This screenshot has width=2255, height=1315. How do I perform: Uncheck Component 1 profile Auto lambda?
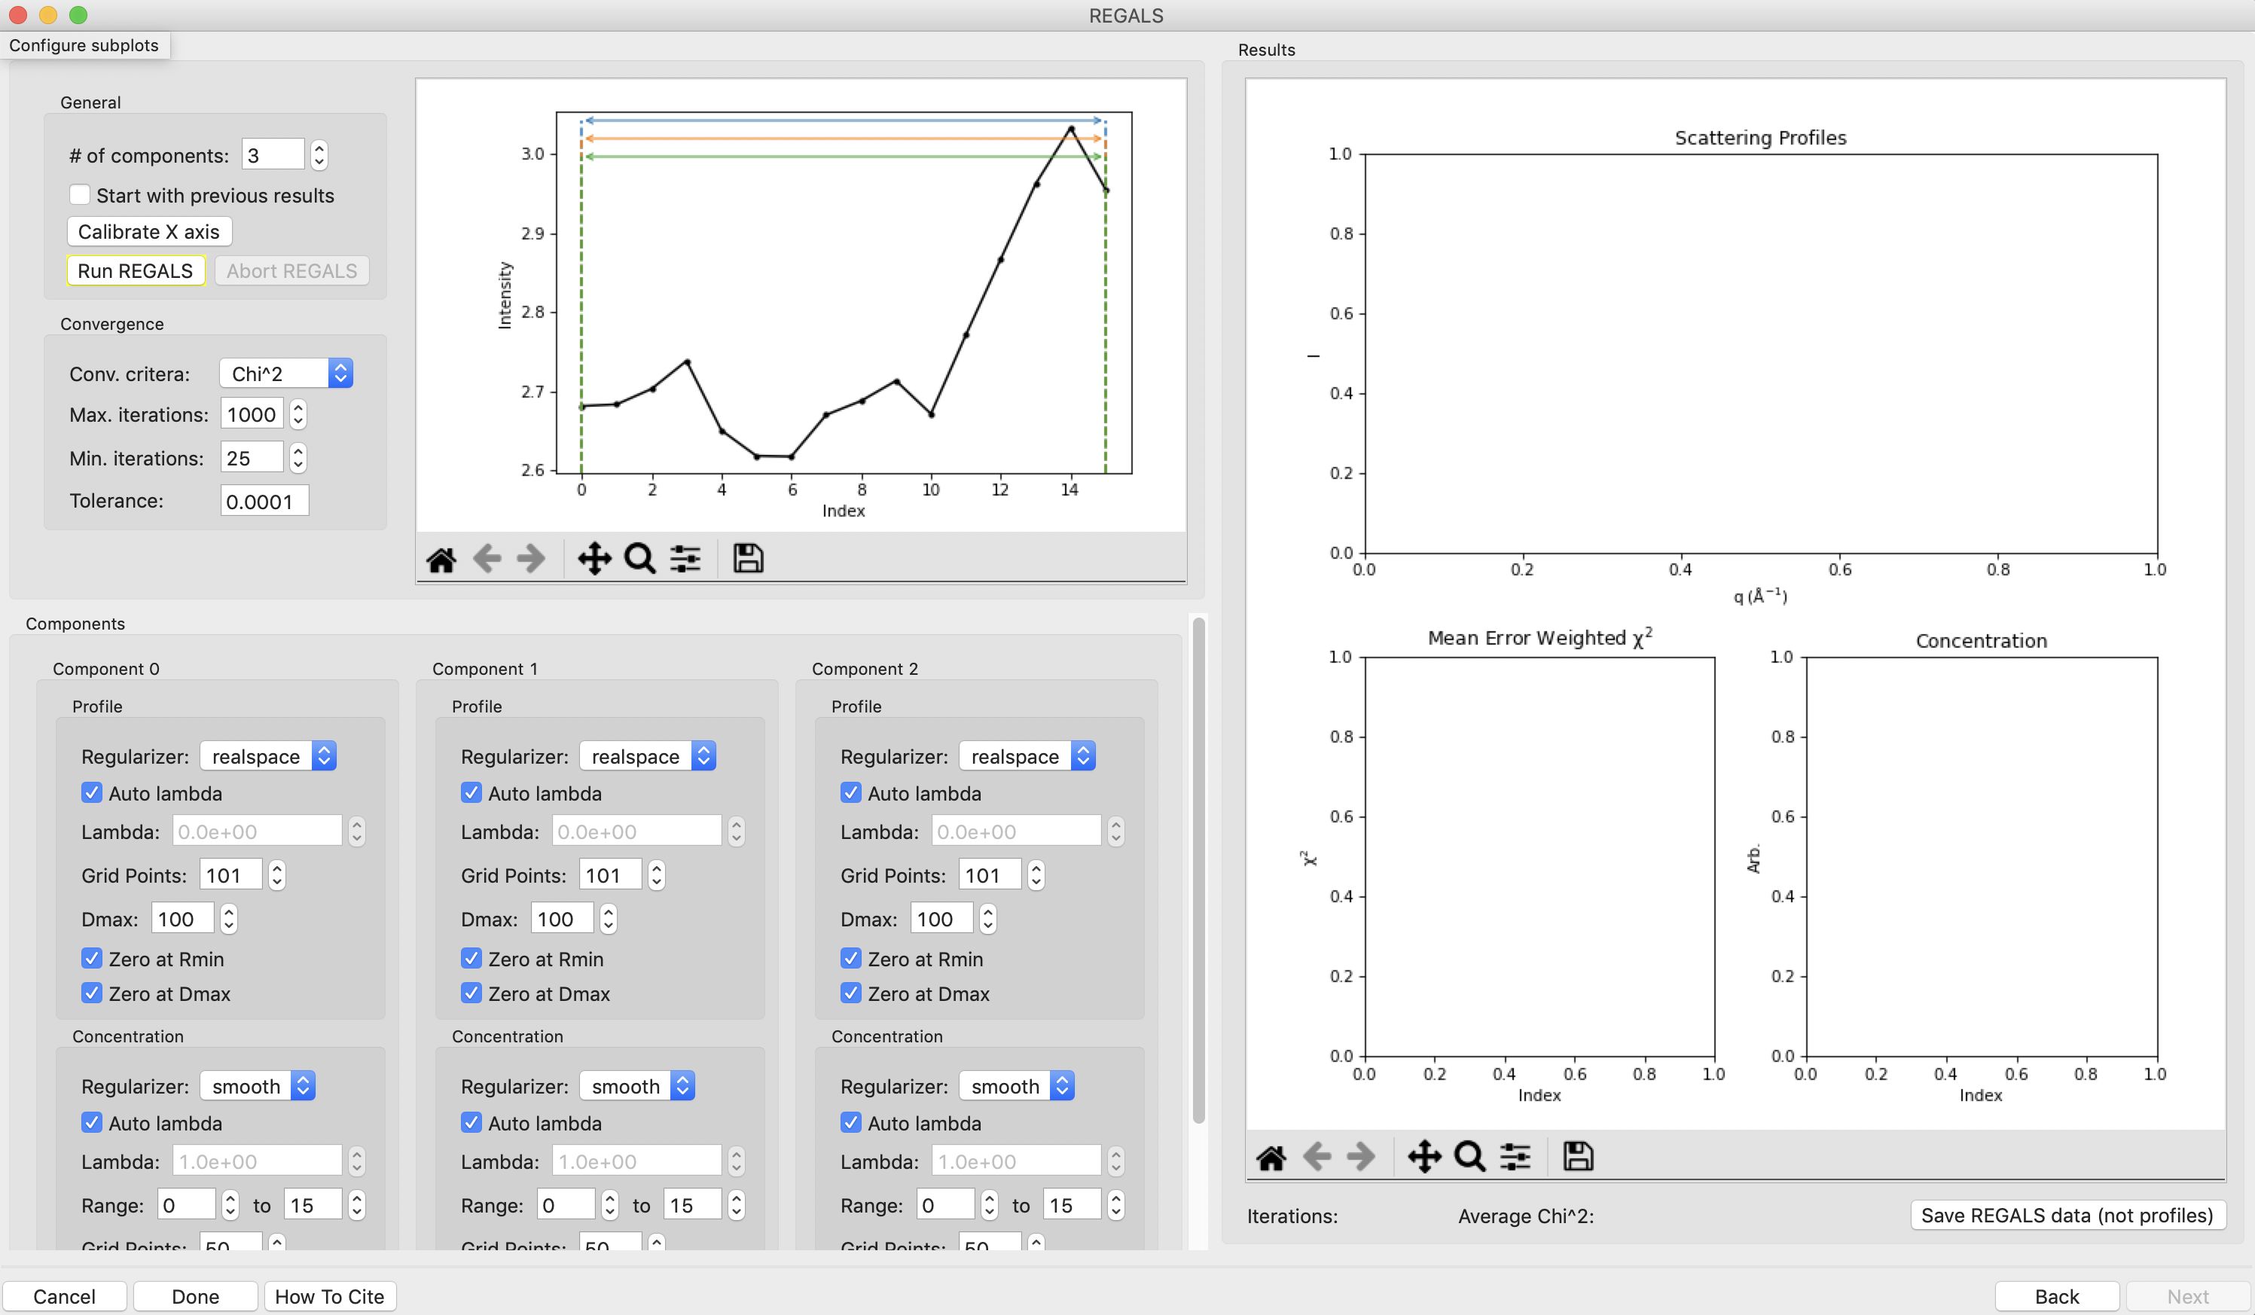pos(471,794)
